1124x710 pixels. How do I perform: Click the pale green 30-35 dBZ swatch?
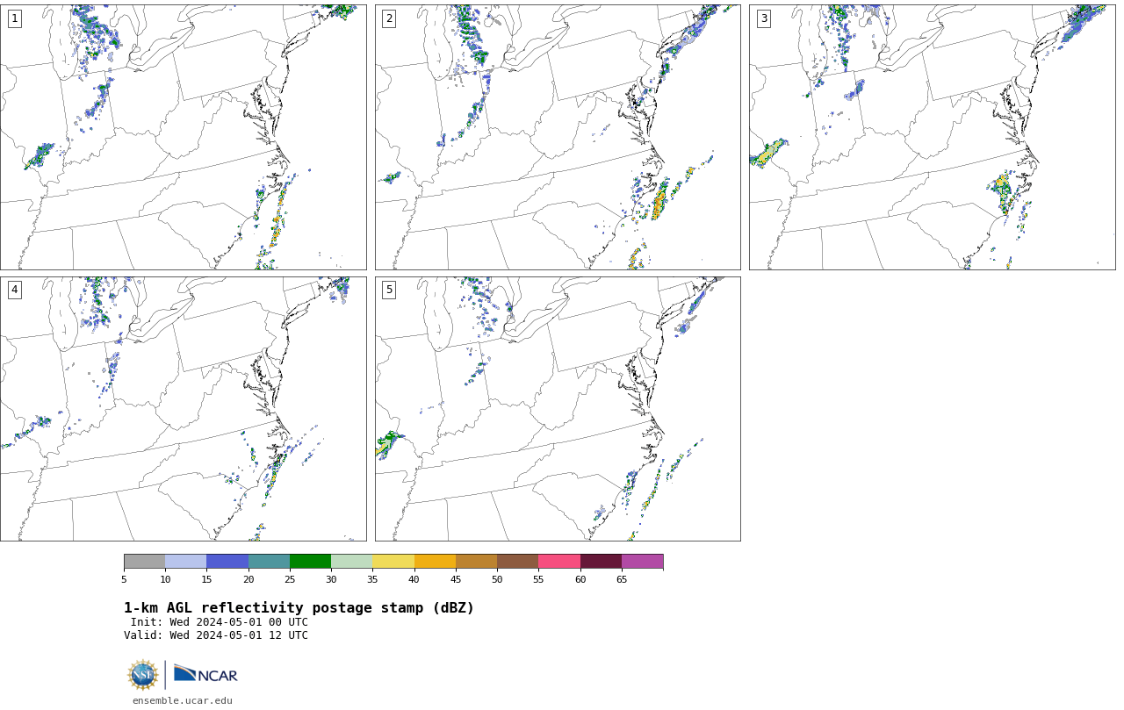click(351, 562)
